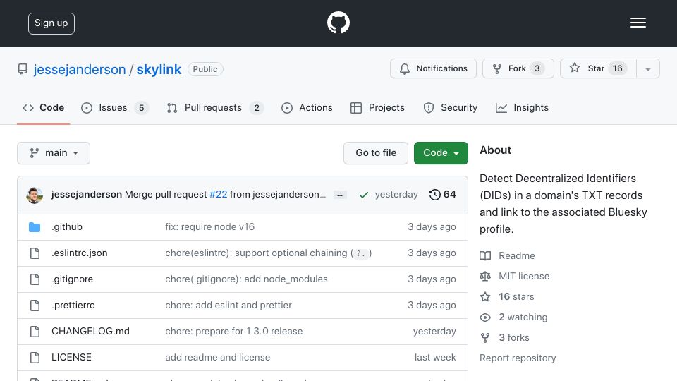Go to the Actions tab
The image size is (677, 381).
coord(307,107)
